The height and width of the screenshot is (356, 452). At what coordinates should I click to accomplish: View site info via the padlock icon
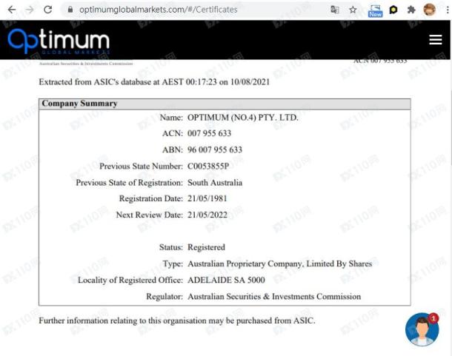(70, 10)
